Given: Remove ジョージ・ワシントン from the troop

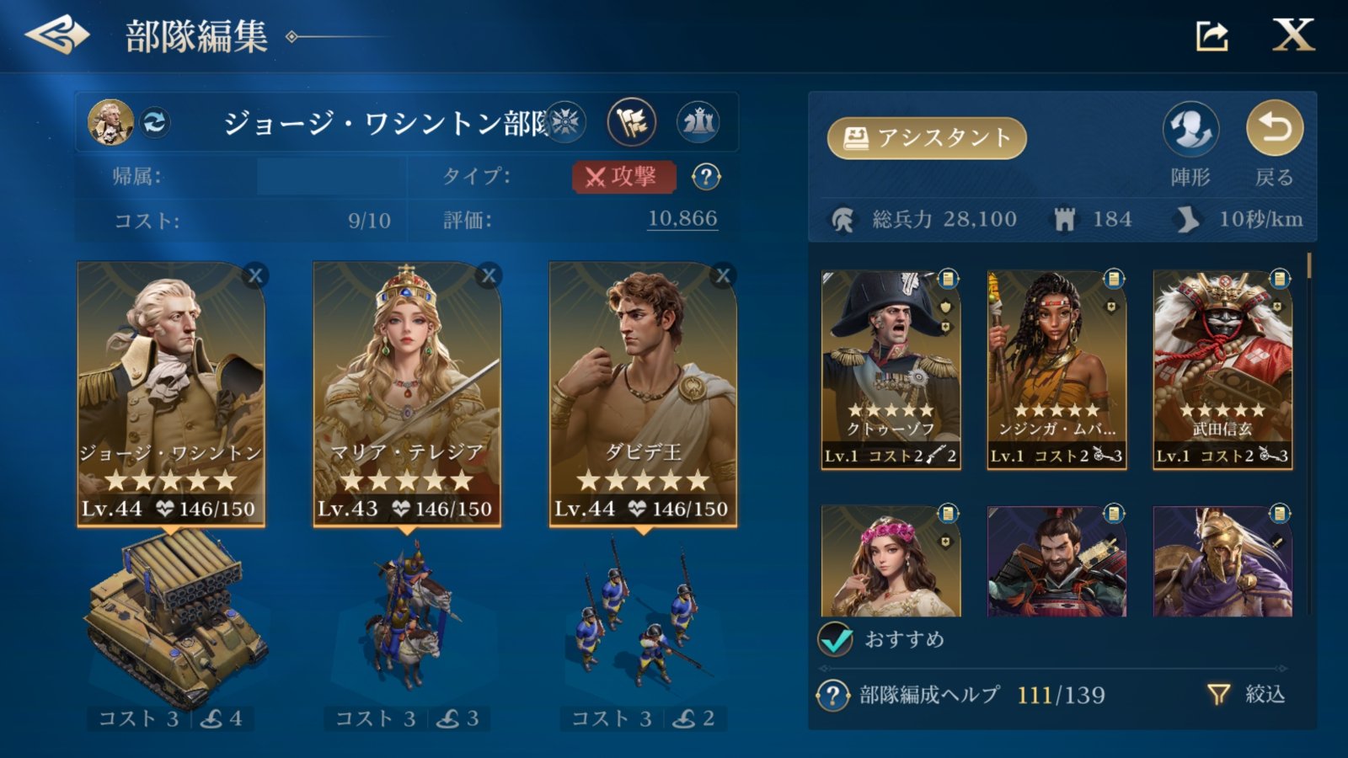Looking at the screenshot, I should pyautogui.click(x=255, y=275).
